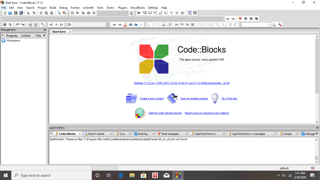320x180 pixels.
Task: Open the Fortran menu
Action: click(75, 8)
